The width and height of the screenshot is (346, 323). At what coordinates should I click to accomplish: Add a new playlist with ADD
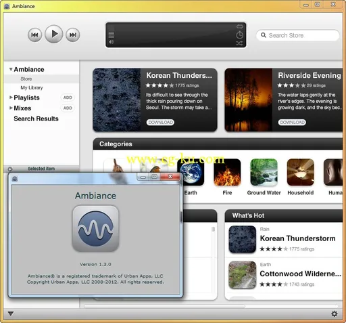68,98
